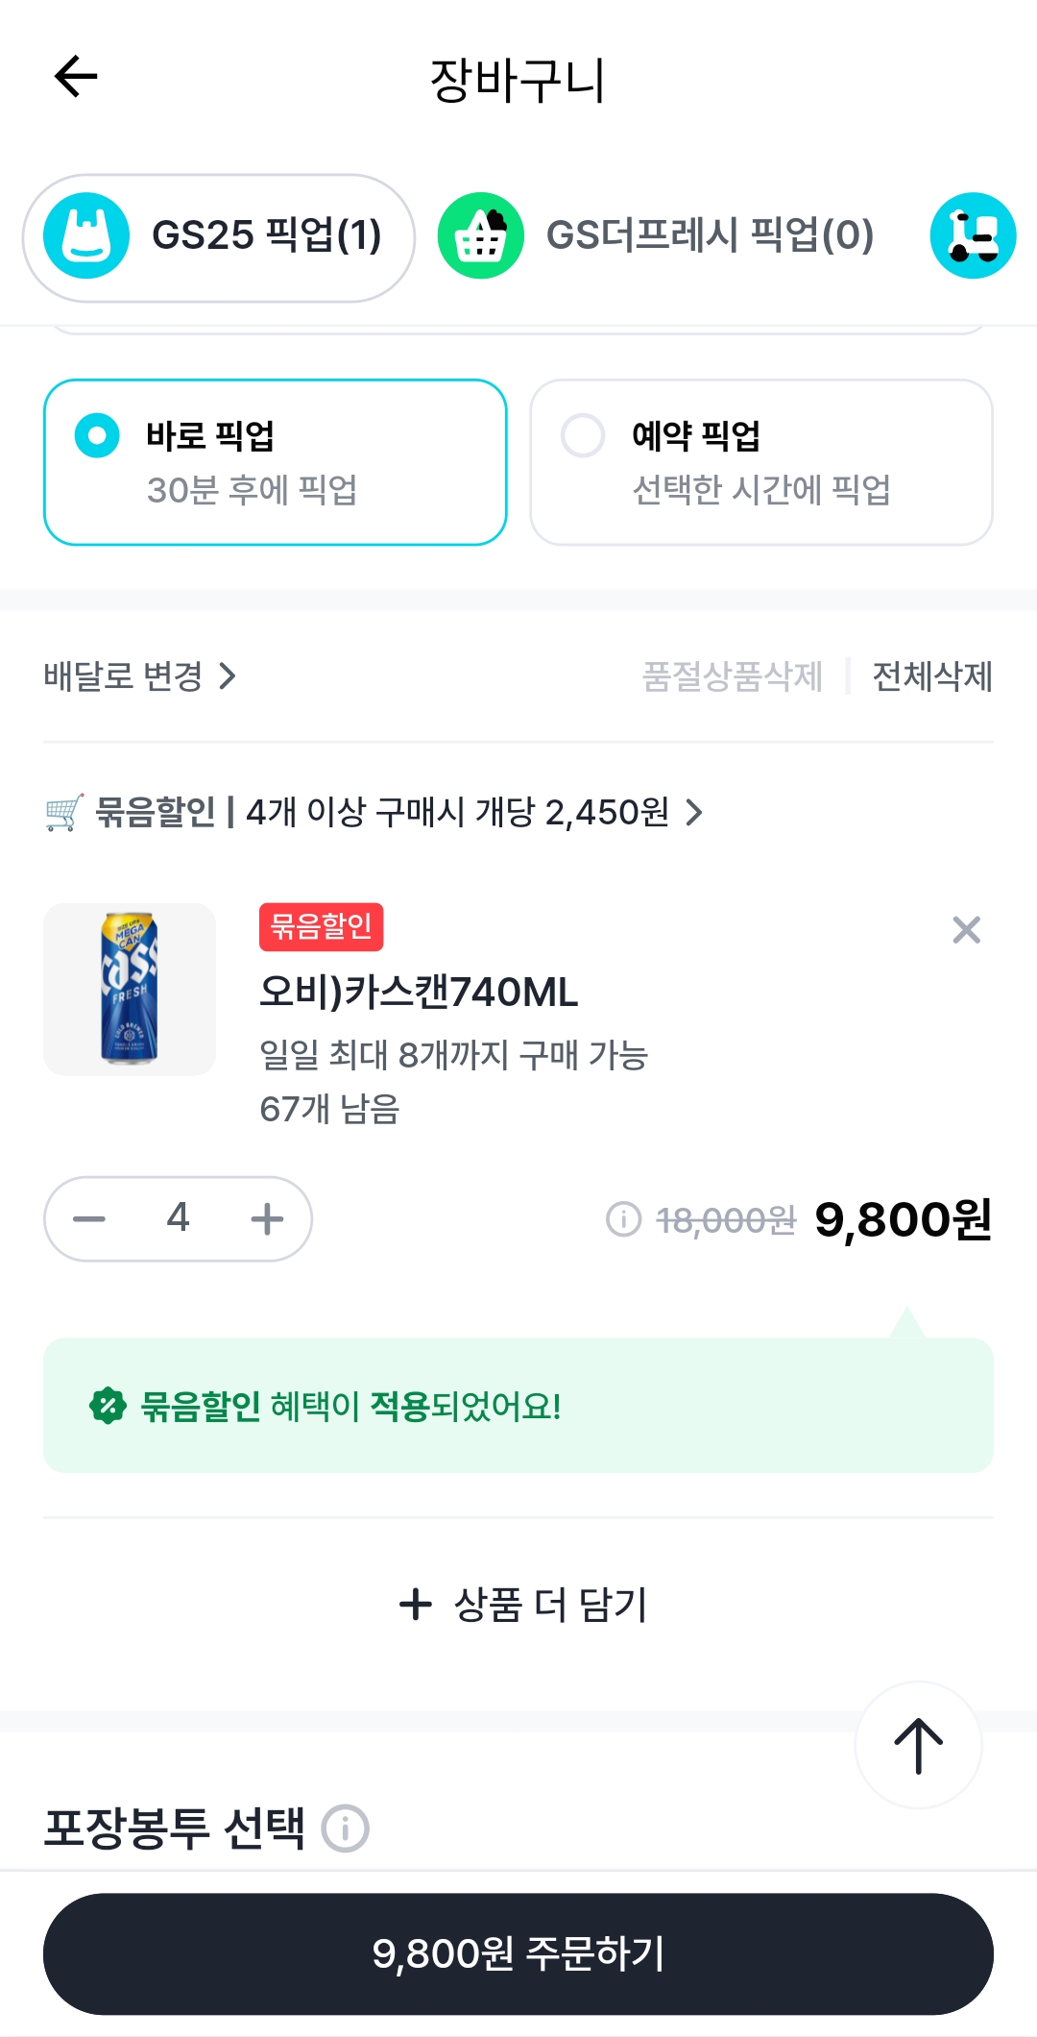Tap the GS The Fresh basket icon
1037x2037 pixels.
click(x=480, y=236)
